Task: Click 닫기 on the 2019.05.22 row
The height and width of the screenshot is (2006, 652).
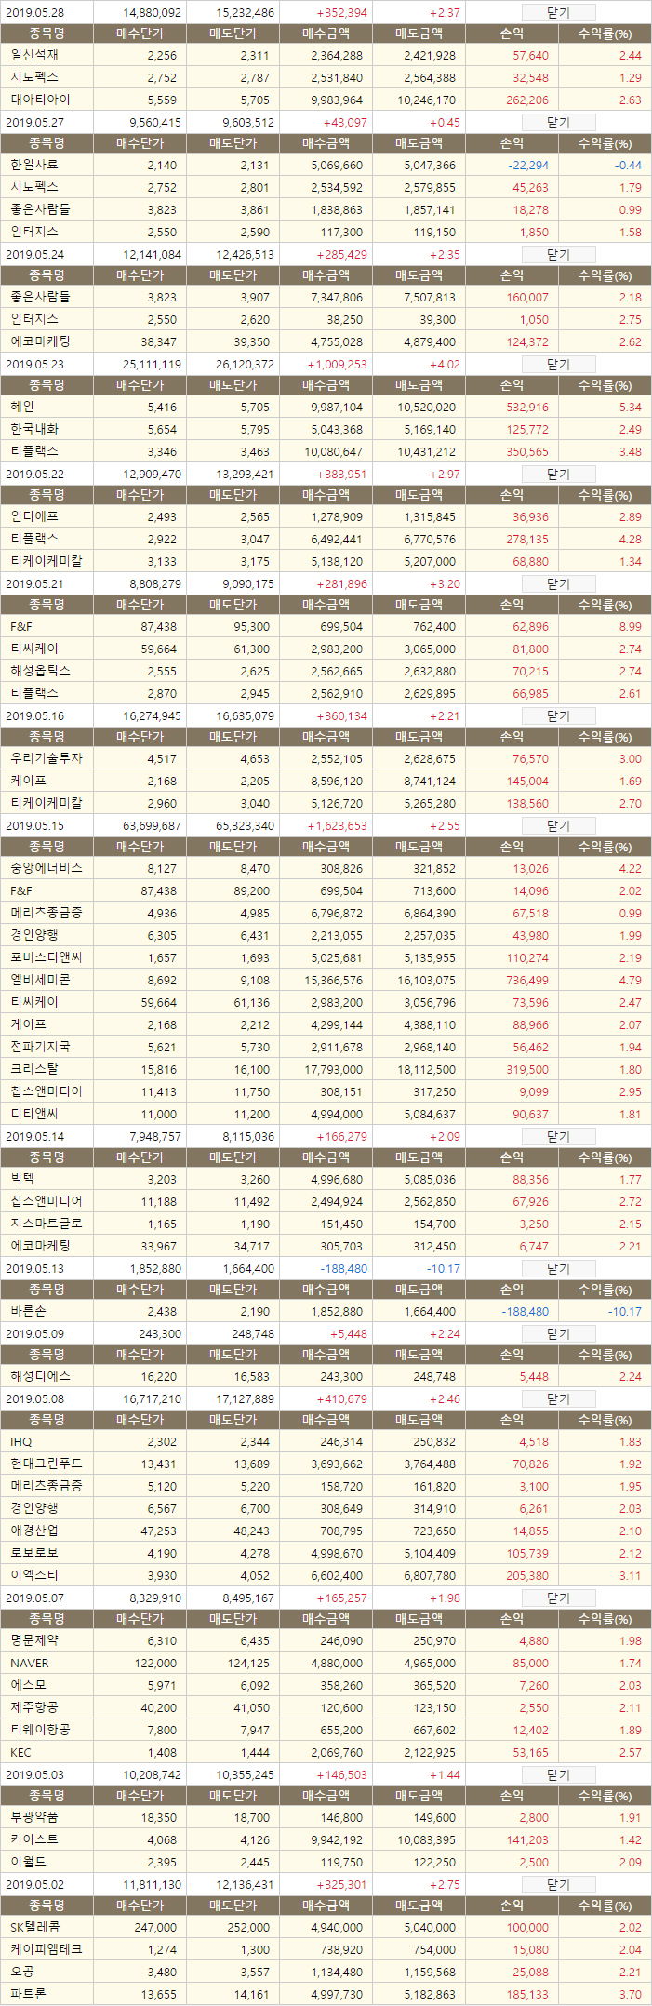Action: 558,475
